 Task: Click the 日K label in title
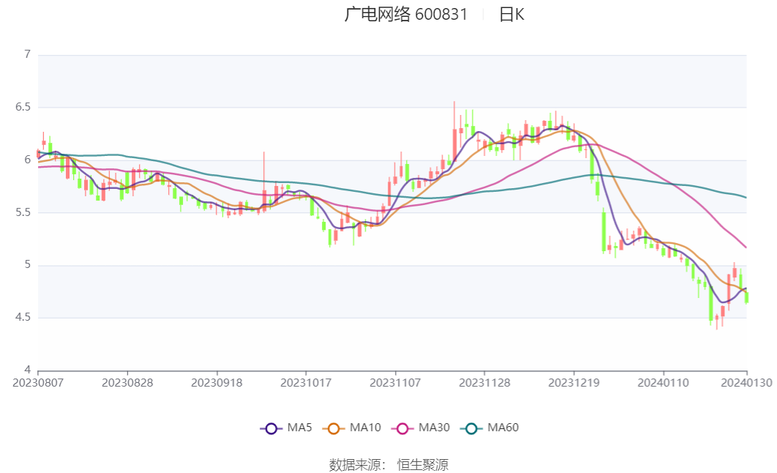(x=511, y=15)
